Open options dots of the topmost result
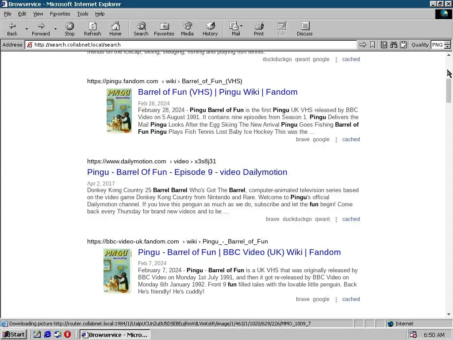This screenshot has height=340, width=453. click(336, 60)
